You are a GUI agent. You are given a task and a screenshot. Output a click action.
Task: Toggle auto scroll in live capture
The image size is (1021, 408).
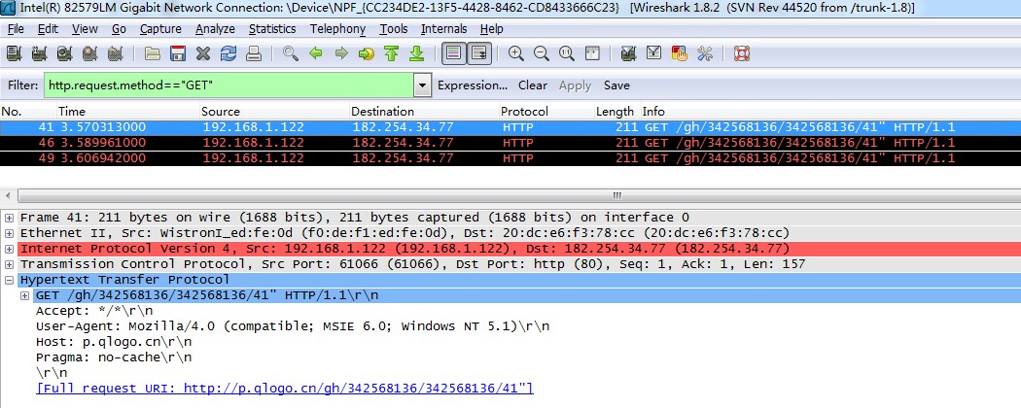(x=479, y=53)
